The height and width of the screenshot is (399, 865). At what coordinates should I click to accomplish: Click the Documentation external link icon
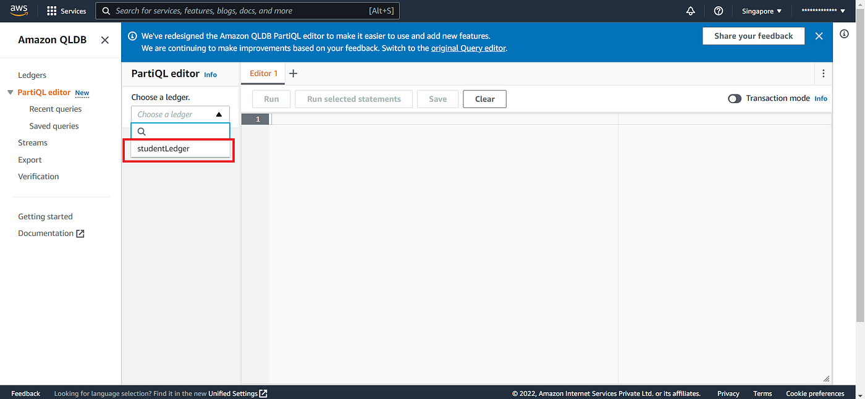click(x=80, y=233)
